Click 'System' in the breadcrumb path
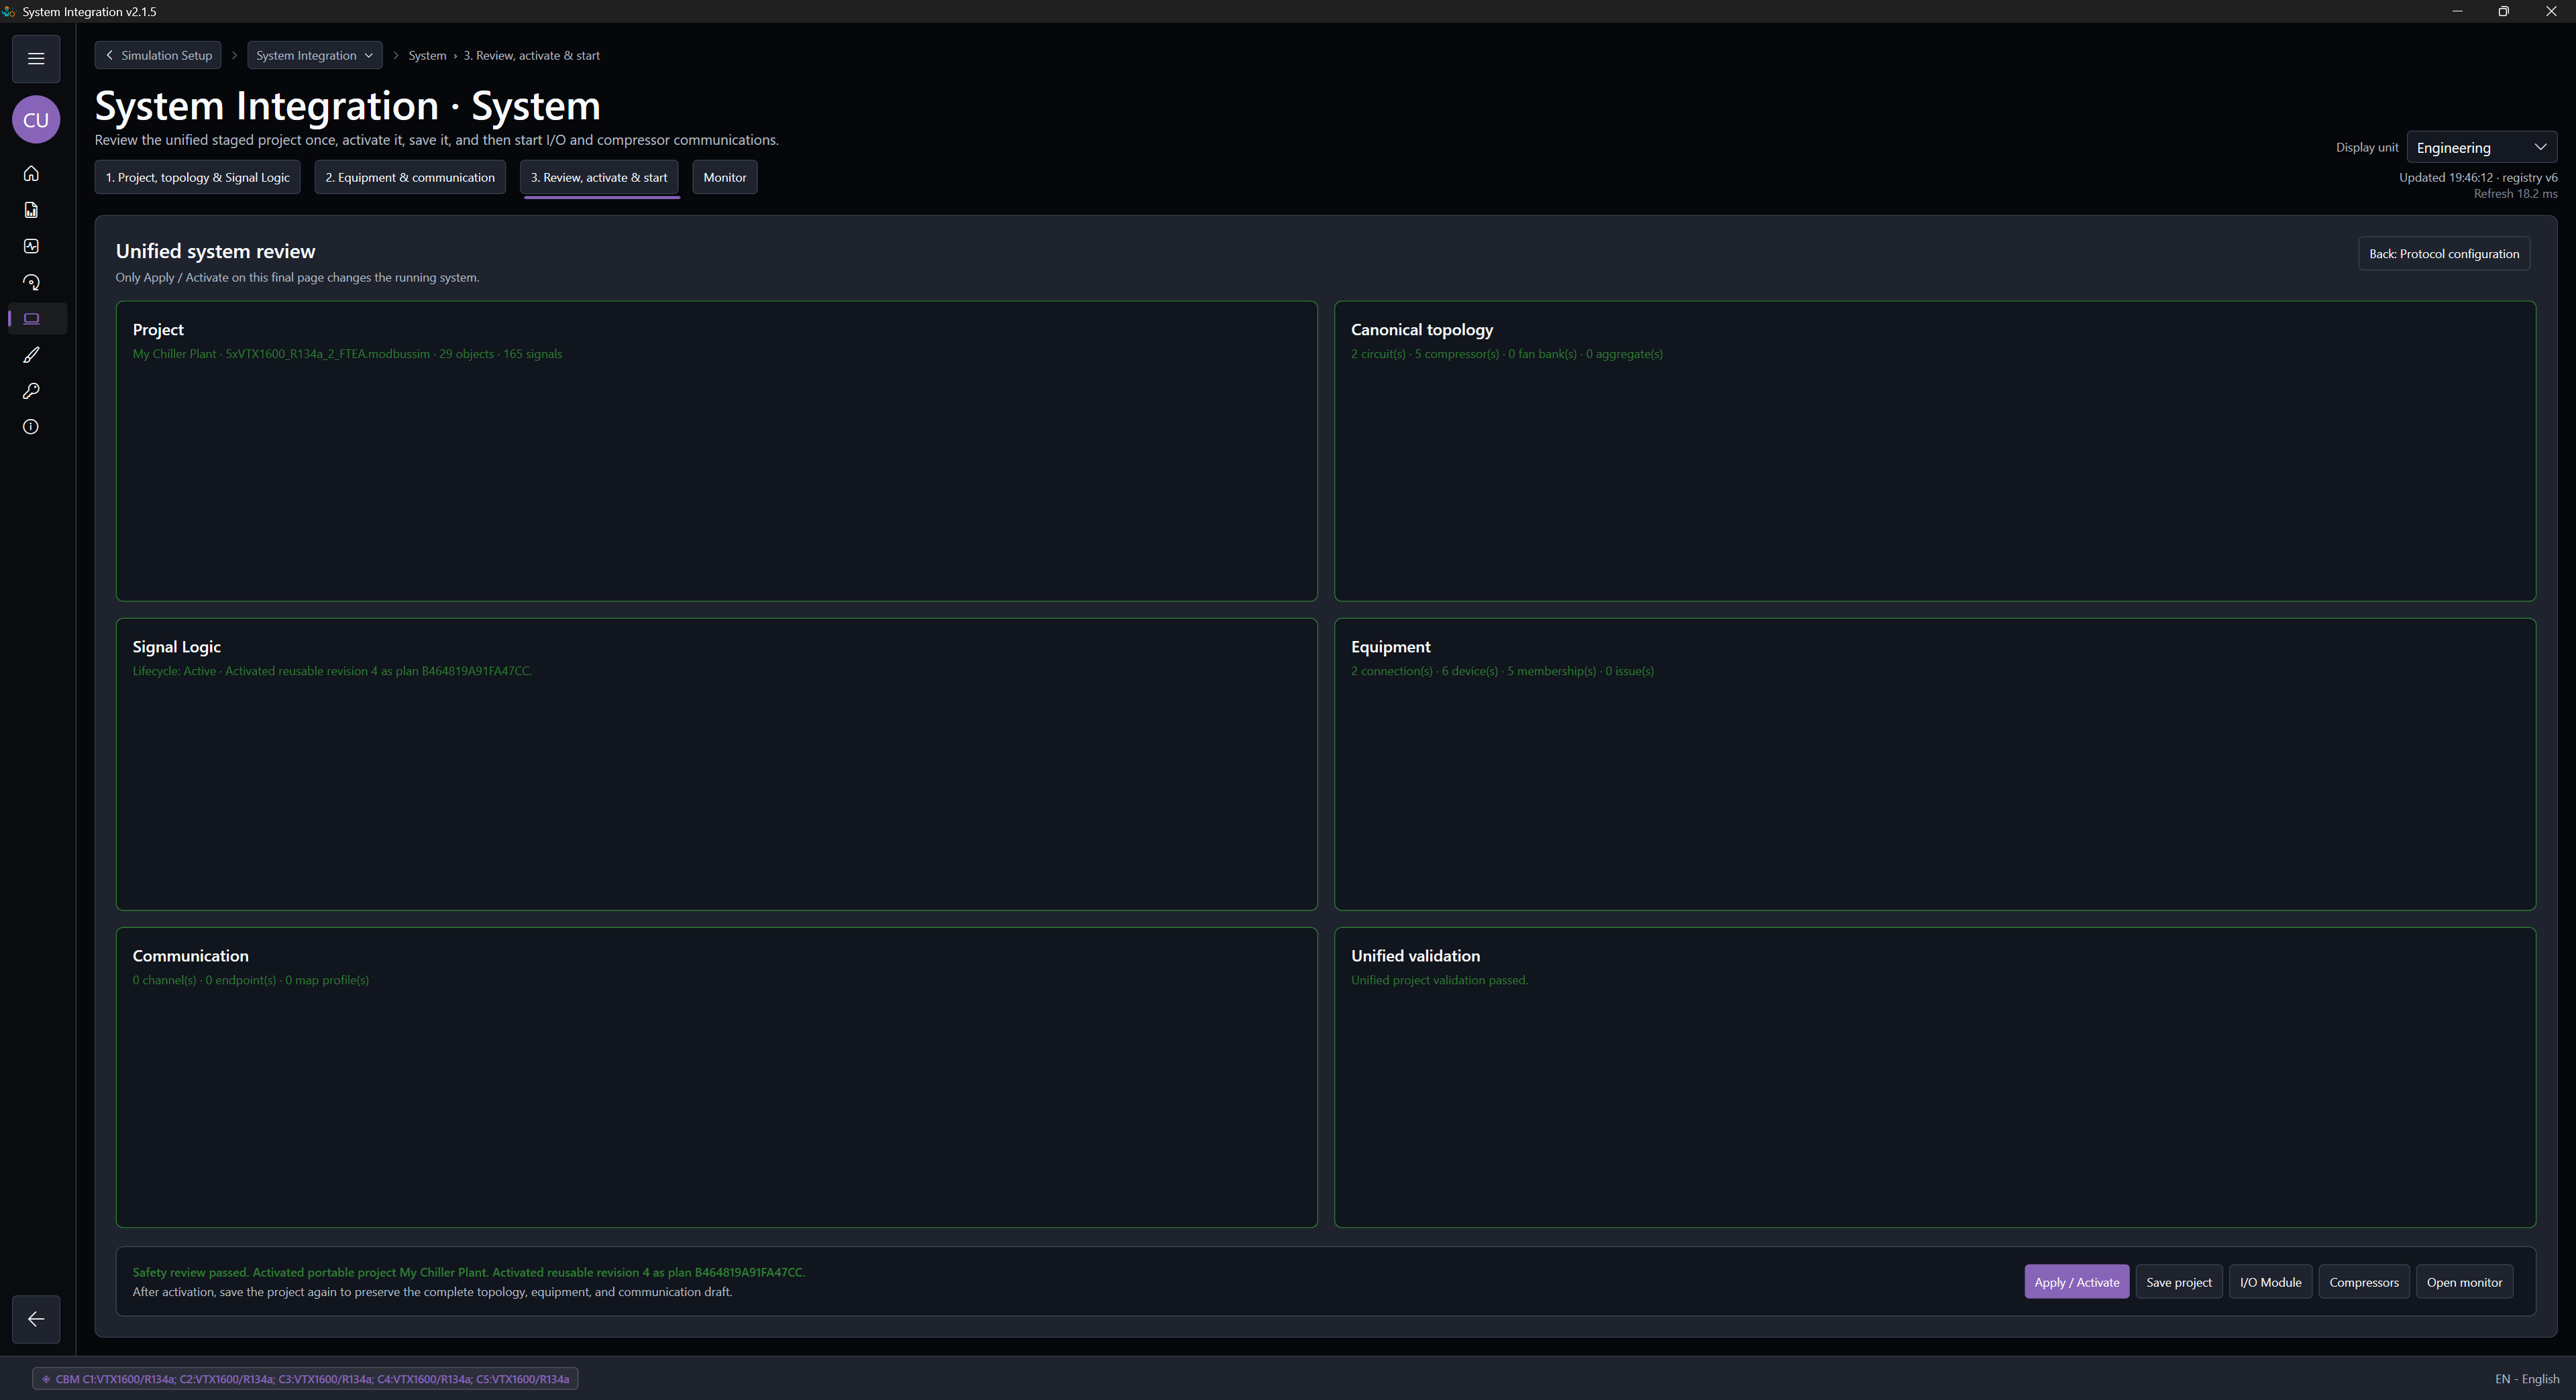The height and width of the screenshot is (1400, 2576). (427, 55)
